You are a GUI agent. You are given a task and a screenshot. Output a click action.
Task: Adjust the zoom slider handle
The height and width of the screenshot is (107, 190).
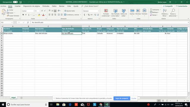pos(177,100)
